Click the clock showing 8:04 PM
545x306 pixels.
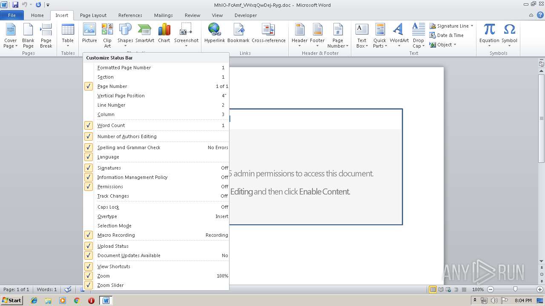523,300
